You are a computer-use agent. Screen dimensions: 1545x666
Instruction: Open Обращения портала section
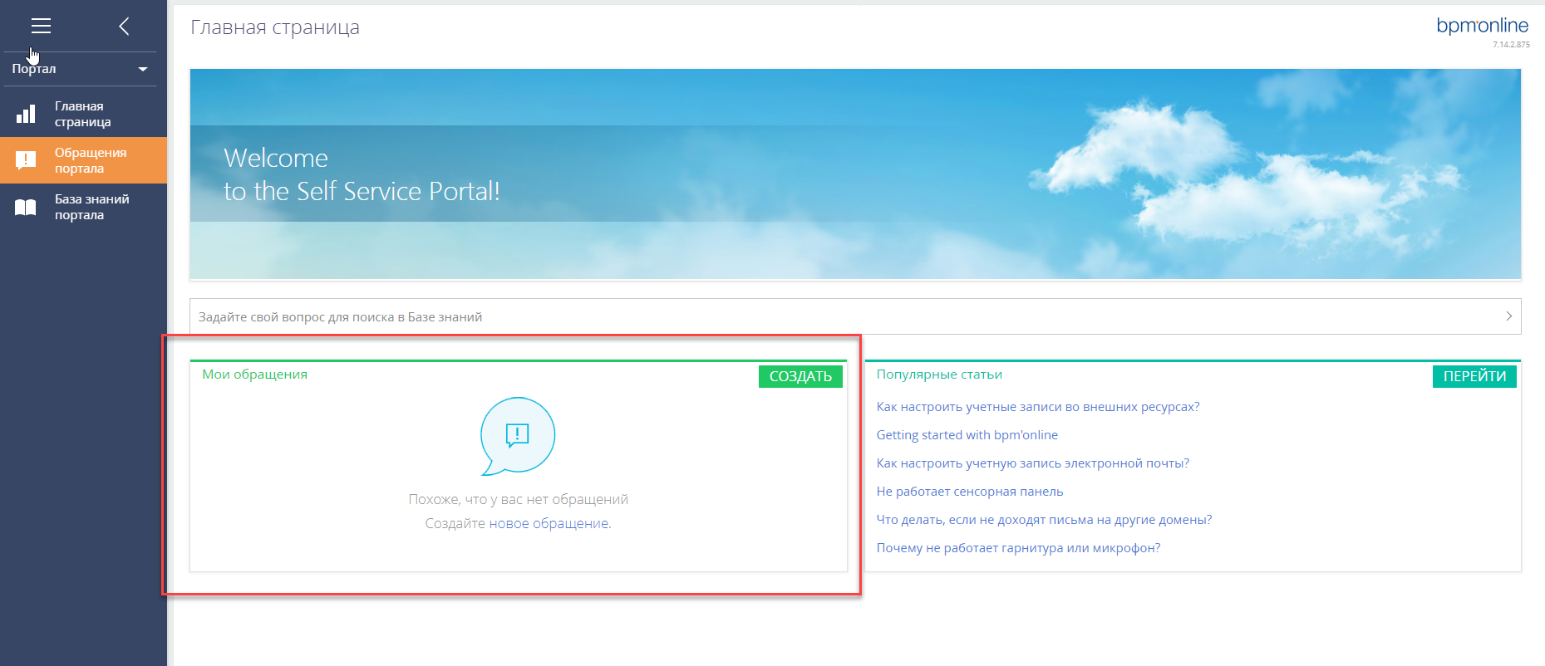[83, 160]
